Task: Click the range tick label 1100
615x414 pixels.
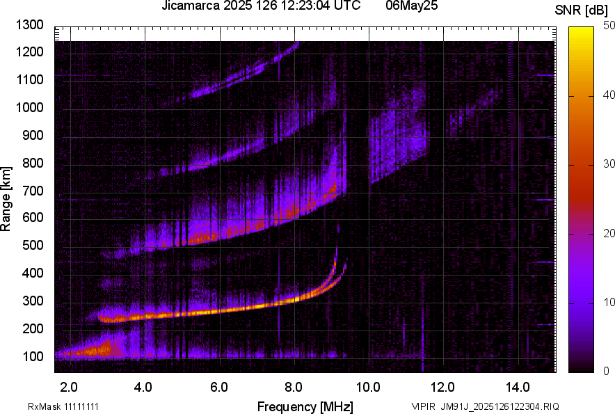Action: click(x=30, y=79)
